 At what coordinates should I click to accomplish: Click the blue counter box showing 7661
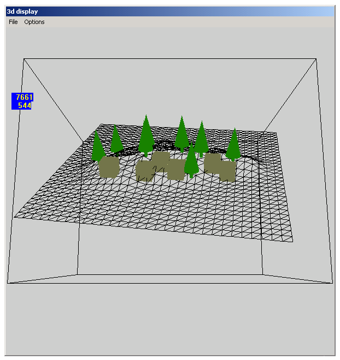22,97
